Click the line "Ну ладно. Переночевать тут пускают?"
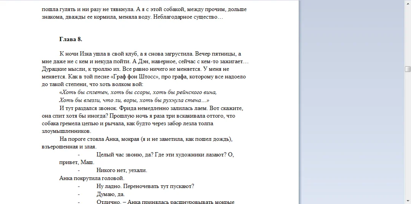The image size is (411, 204). pos(145,186)
